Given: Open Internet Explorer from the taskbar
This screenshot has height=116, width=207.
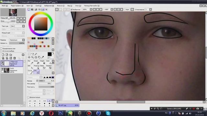Looking at the screenshot, I should [x=32, y=113].
